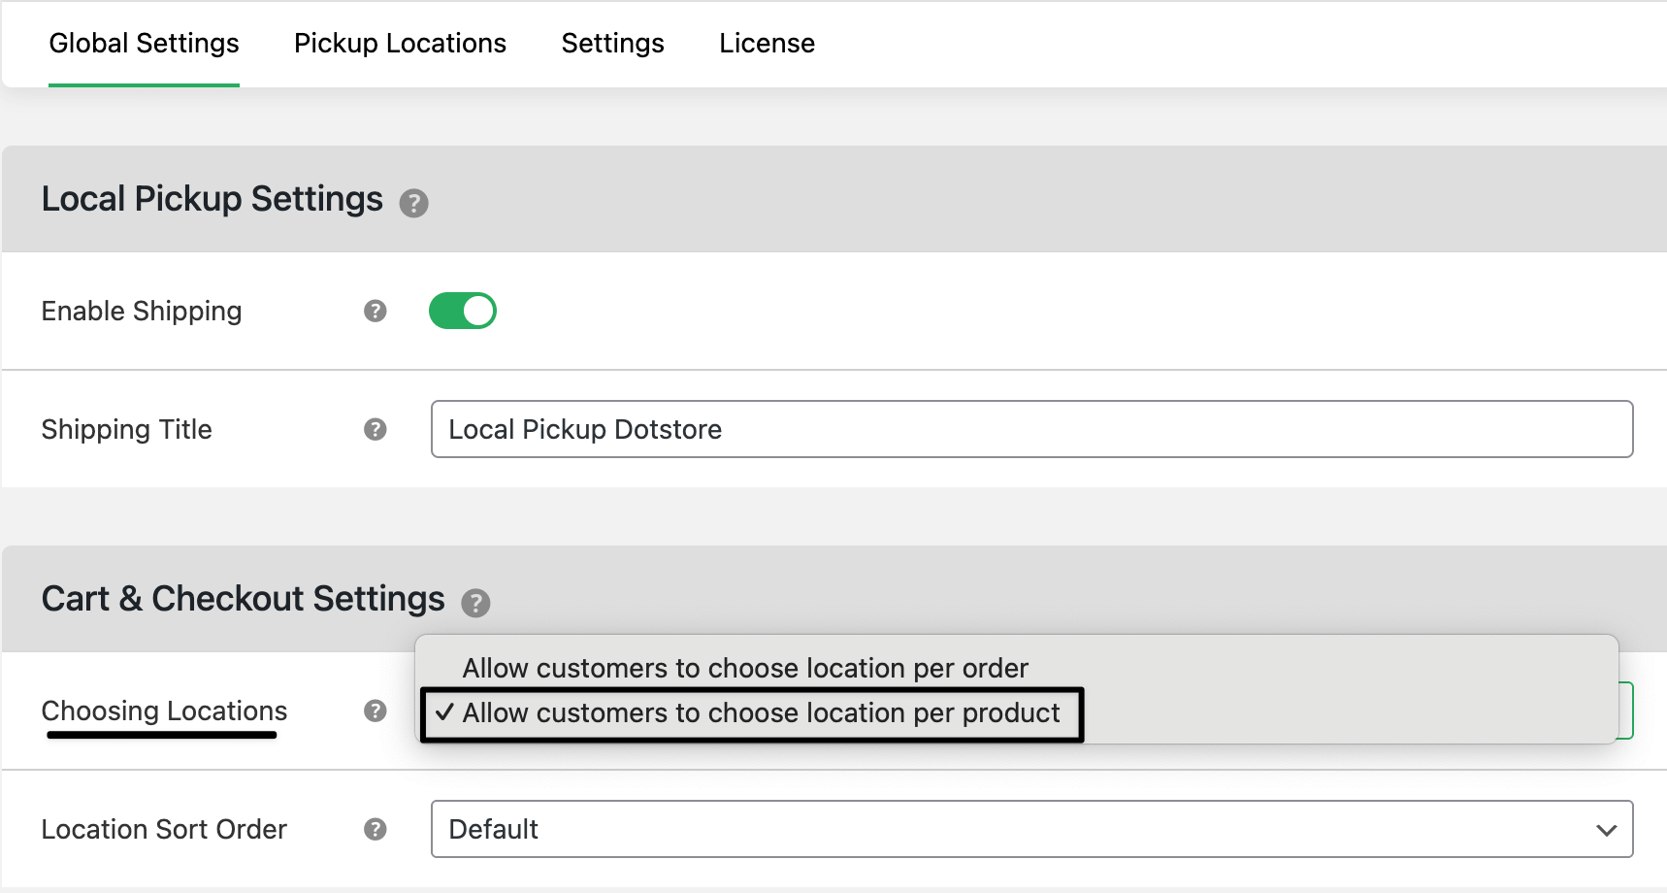
Task: Click the Shipping Title label
Action: click(126, 429)
